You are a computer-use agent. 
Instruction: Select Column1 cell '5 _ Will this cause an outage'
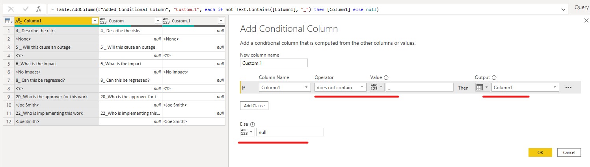tap(57, 47)
